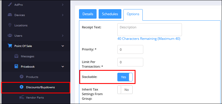The width and height of the screenshot is (222, 104).
Task: Switch to the Details tab
Action: (x=88, y=14)
